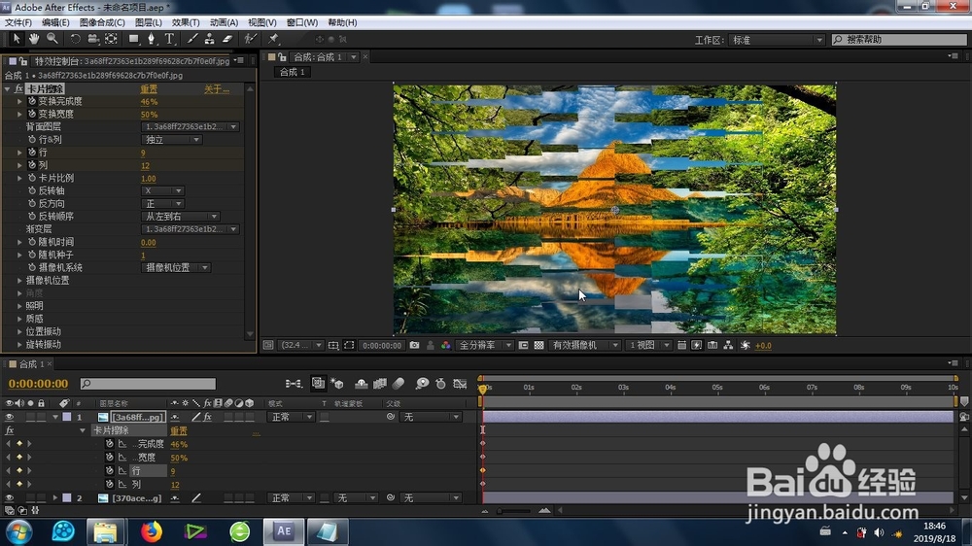Expand the 摄像机位置 property group
972x546 pixels.
click(19, 281)
